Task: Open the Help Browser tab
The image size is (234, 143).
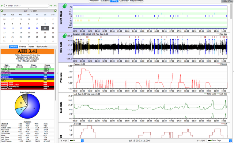Action: pos(136,1)
